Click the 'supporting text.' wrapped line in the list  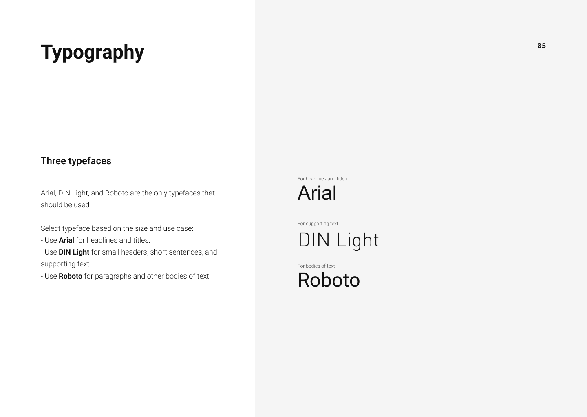tap(66, 264)
